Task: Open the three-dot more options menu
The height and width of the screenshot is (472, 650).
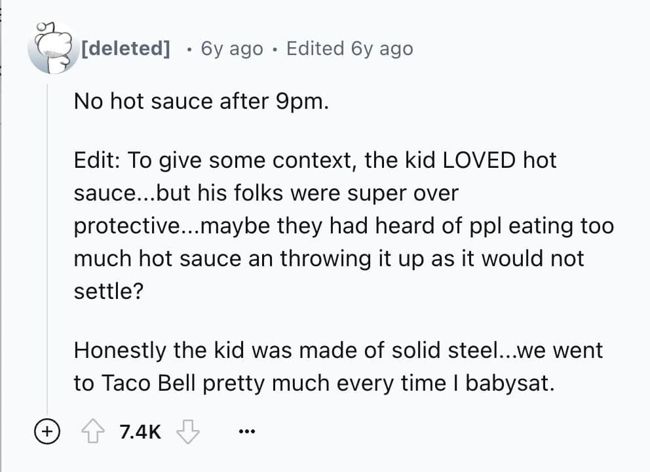Action: tap(246, 432)
